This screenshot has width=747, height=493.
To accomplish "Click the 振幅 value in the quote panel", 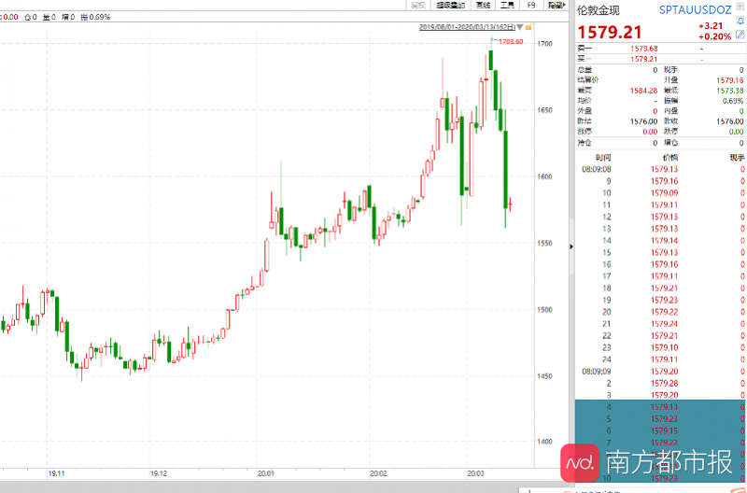I will (733, 101).
